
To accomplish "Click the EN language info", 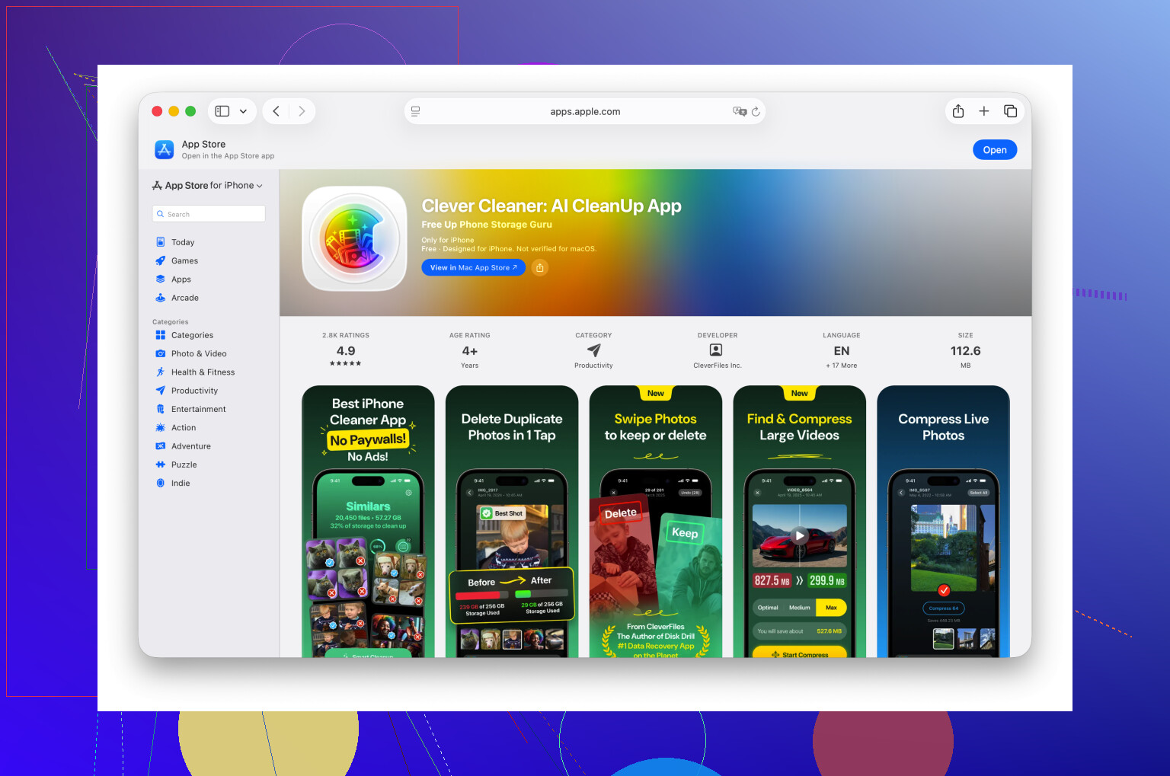I will tap(842, 351).
